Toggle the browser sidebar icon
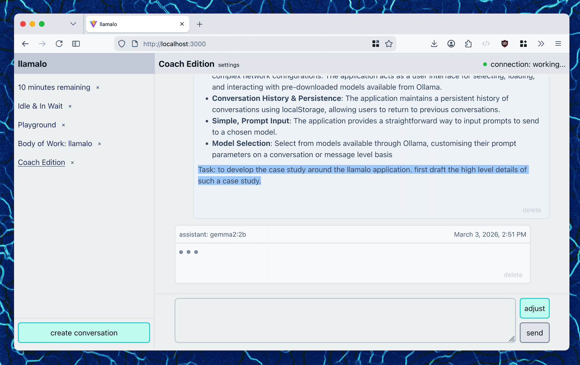The image size is (580, 365). click(x=76, y=43)
